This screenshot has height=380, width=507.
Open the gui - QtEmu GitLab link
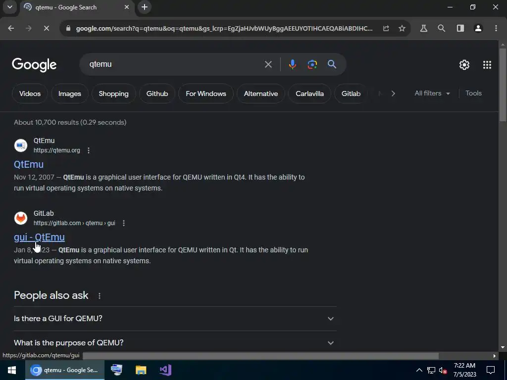pos(39,237)
